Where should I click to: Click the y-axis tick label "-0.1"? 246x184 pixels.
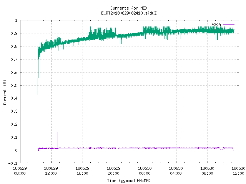[13, 163]
